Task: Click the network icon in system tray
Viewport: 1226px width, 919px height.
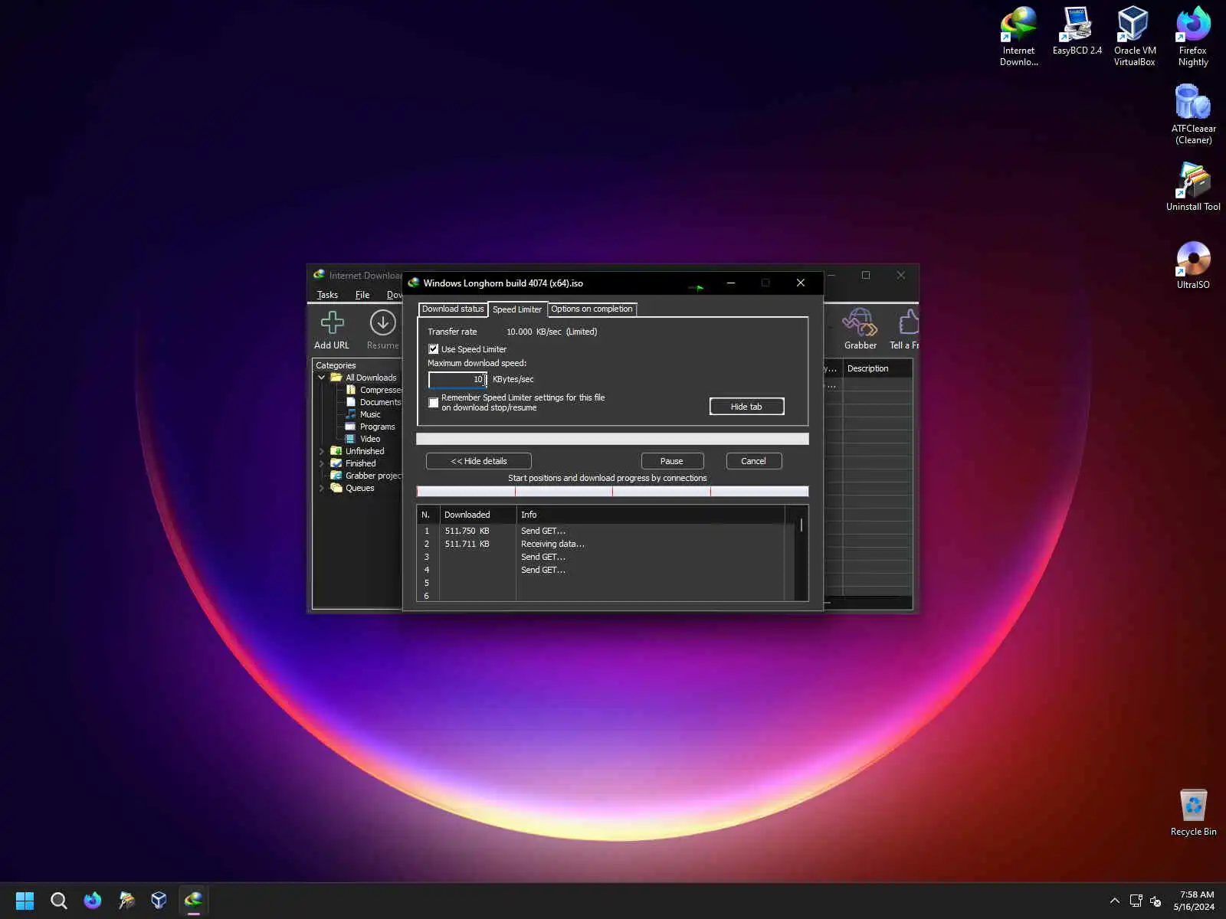Action: tap(1136, 901)
